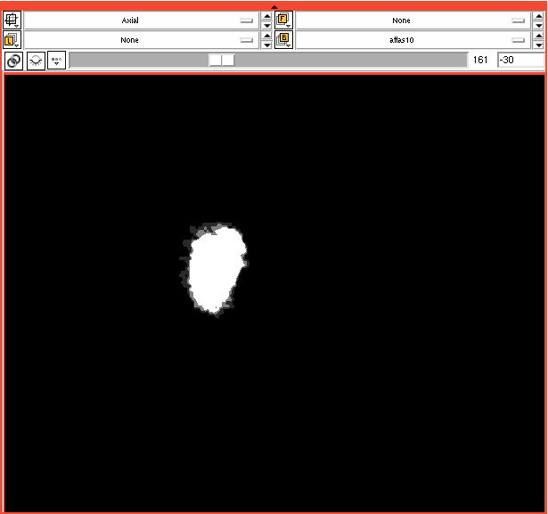Step foreground volume selector up

pos(539,16)
